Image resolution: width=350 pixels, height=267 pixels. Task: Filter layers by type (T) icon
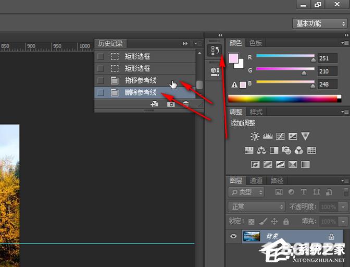tap(304, 192)
